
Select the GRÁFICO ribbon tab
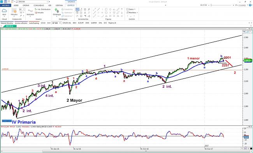(x=71, y=5)
